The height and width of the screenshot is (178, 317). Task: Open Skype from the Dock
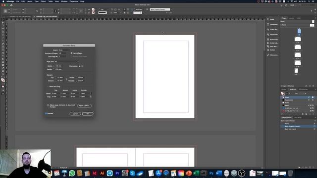coord(132,174)
